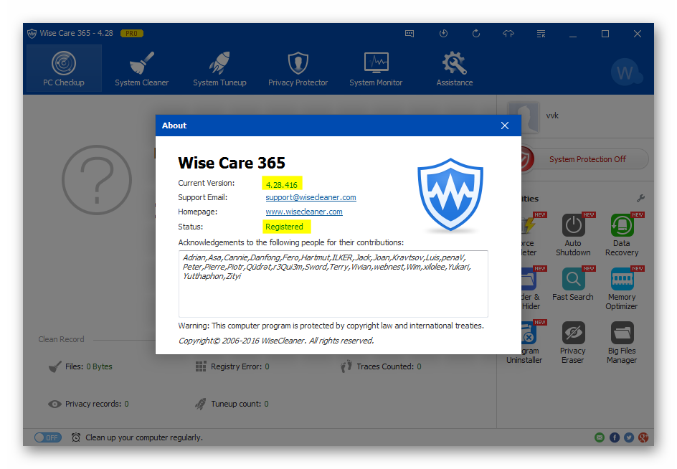Open the Facebook icon at bottom right
The height and width of the screenshot is (469, 677).
click(615, 437)
